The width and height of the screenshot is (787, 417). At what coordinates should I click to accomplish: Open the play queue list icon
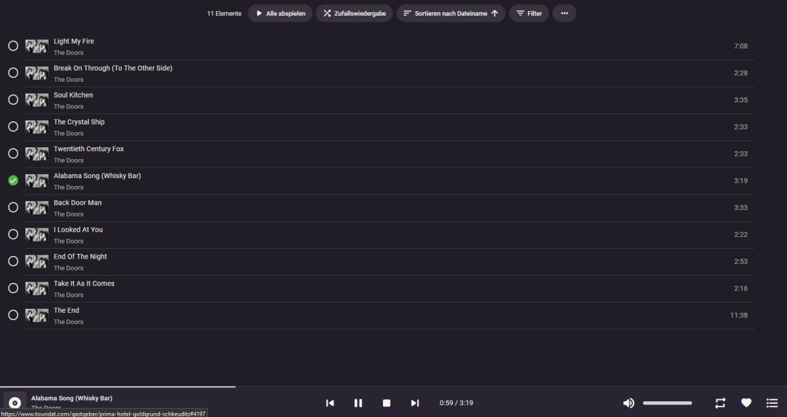pyautogui.click(x=772, y=403)
